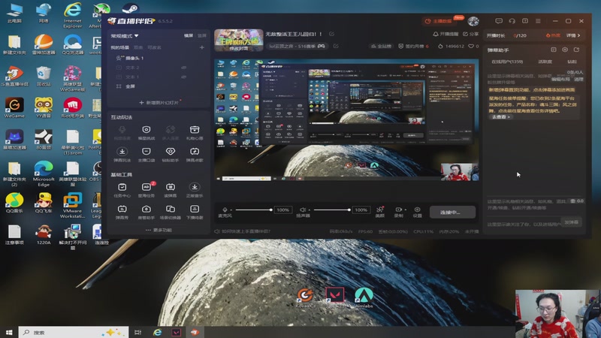Image resolution: width=601 pixels, height=338 pixels.
Task: Open the 设置 settings icon in control bar
Action: click(418, 212)
